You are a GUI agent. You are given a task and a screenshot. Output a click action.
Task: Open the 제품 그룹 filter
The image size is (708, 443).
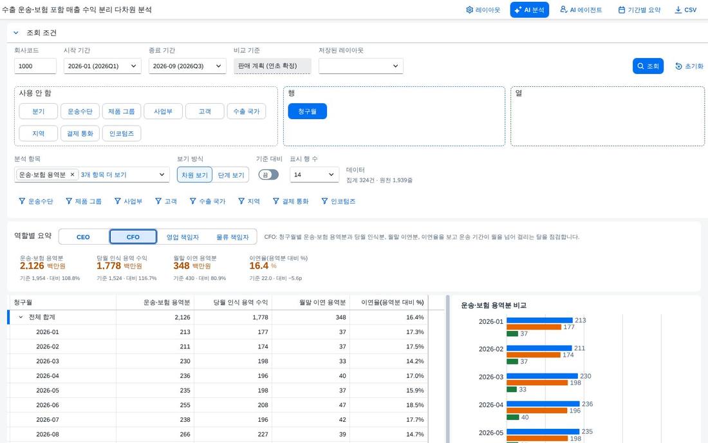point(84,201)
